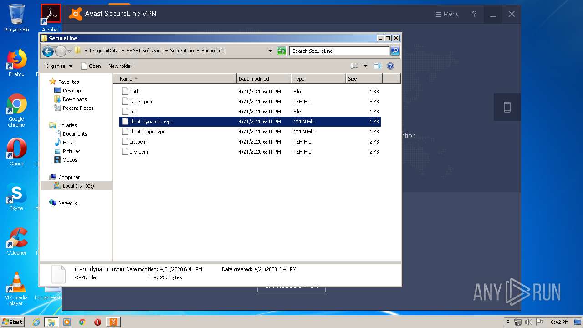
Task: Open the Avast SecureLine VPN Menu
Action: point(447,14)
